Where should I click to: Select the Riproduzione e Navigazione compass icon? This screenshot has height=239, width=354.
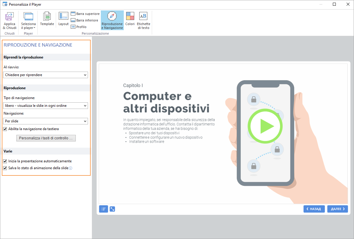click(x=112, y=16)
